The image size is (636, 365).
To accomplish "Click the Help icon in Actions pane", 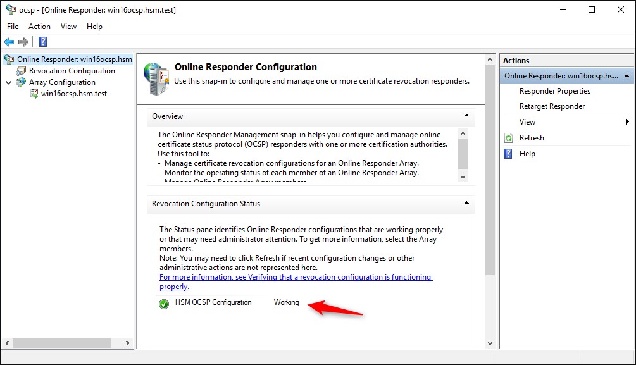I will [508, 154].
